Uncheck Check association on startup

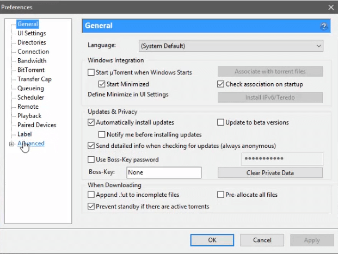(220, 84)
